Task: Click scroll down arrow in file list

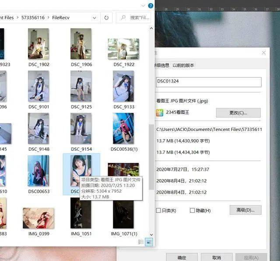Action: tap(151, 235)
